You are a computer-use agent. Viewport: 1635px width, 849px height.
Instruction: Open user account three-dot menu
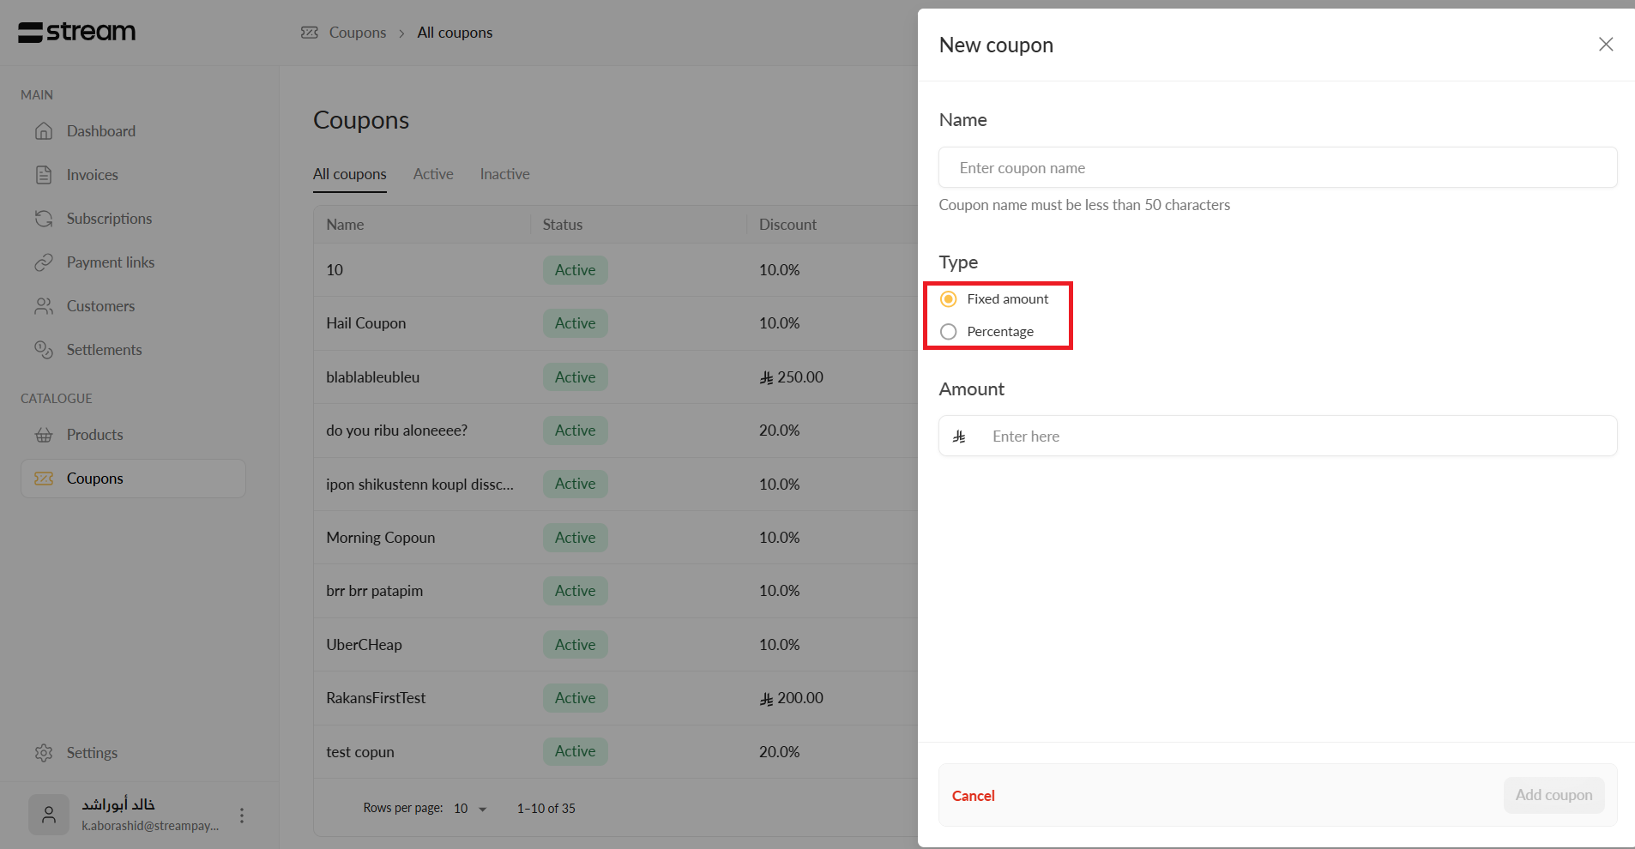[x=242, y=816]
